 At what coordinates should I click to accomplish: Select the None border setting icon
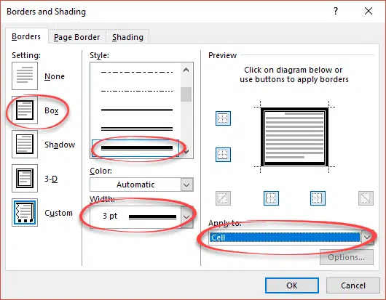coord(25,76)
